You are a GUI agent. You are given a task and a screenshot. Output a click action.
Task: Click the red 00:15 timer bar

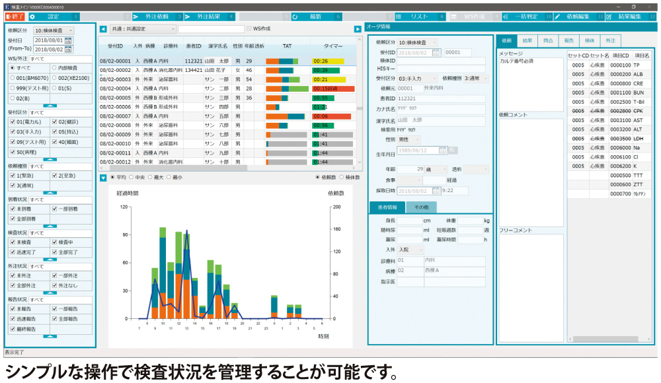pyautogui.click(x=328, y=88)
